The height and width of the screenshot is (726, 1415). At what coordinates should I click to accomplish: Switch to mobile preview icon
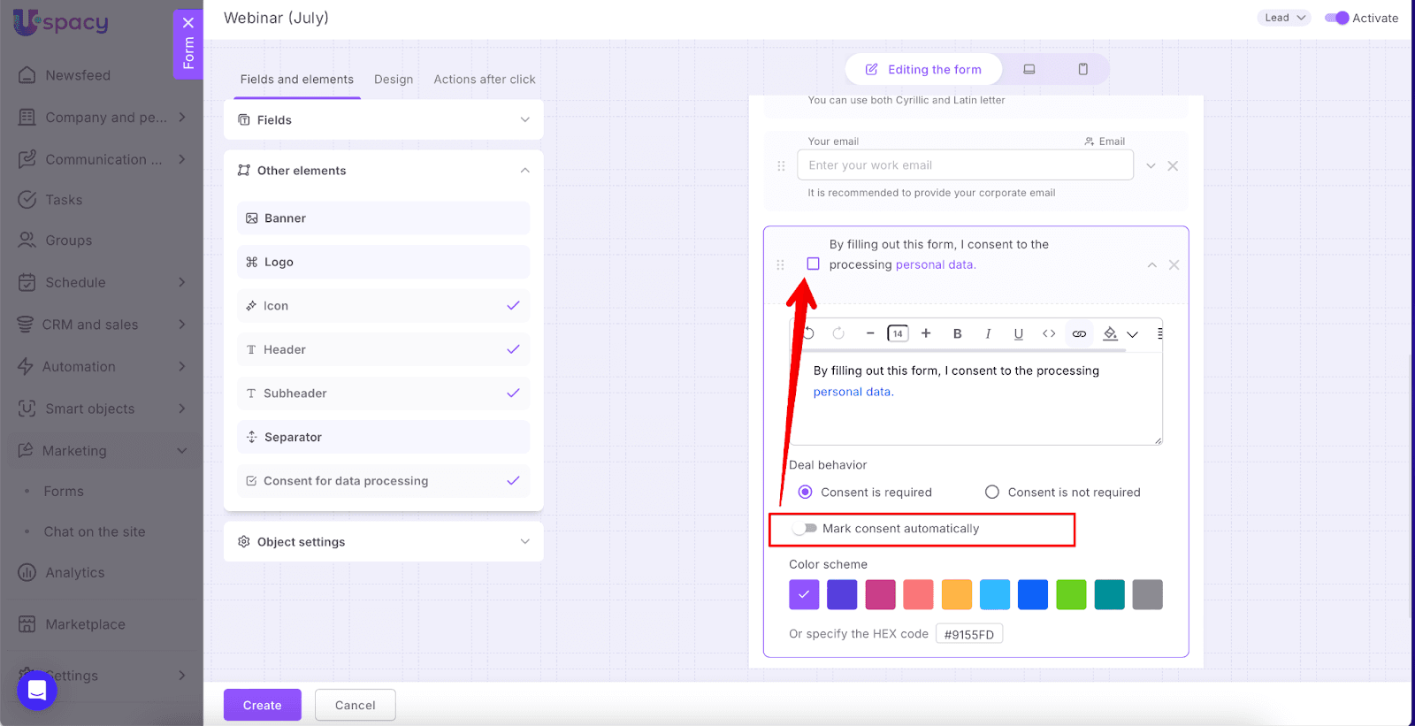point(1082,69)
